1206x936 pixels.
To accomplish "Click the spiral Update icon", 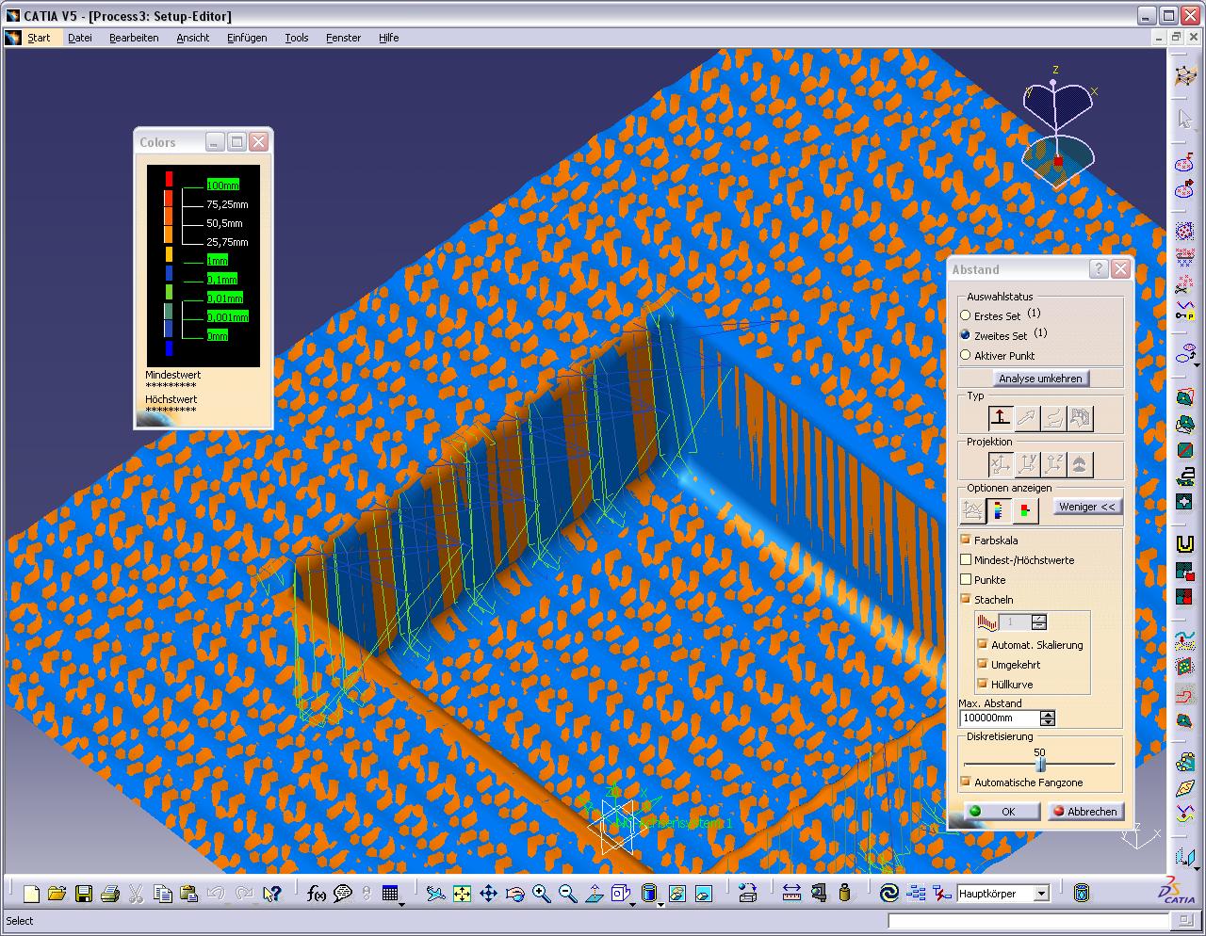I will point(888,893).
